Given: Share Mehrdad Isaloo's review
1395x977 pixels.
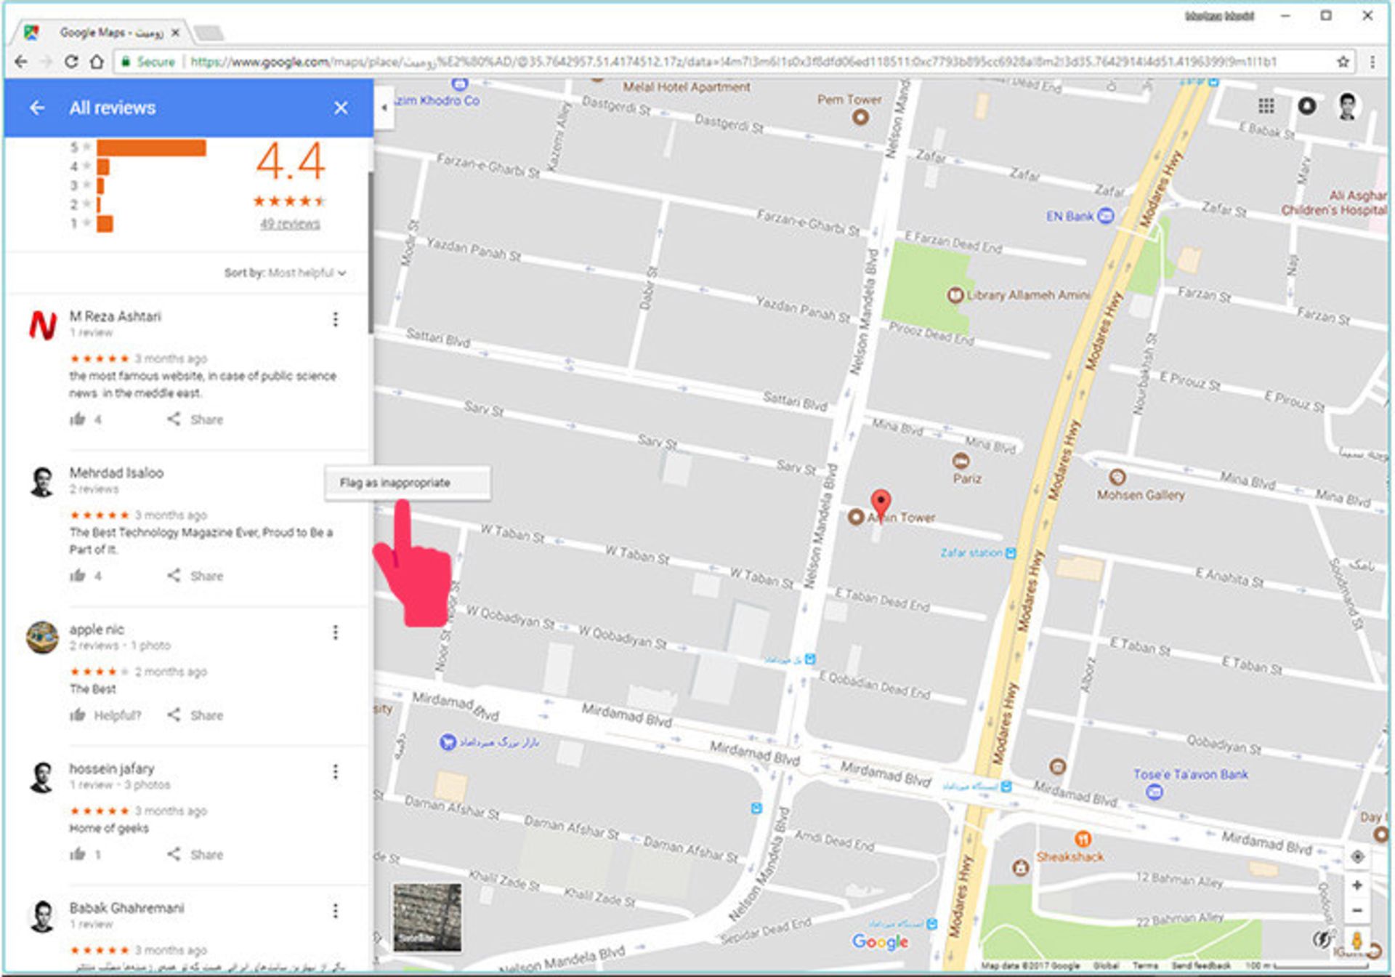Looking at the screenshot, I should 196,576.
